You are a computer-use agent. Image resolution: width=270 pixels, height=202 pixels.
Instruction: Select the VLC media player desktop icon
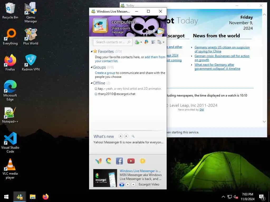click(x=10, y=169)
